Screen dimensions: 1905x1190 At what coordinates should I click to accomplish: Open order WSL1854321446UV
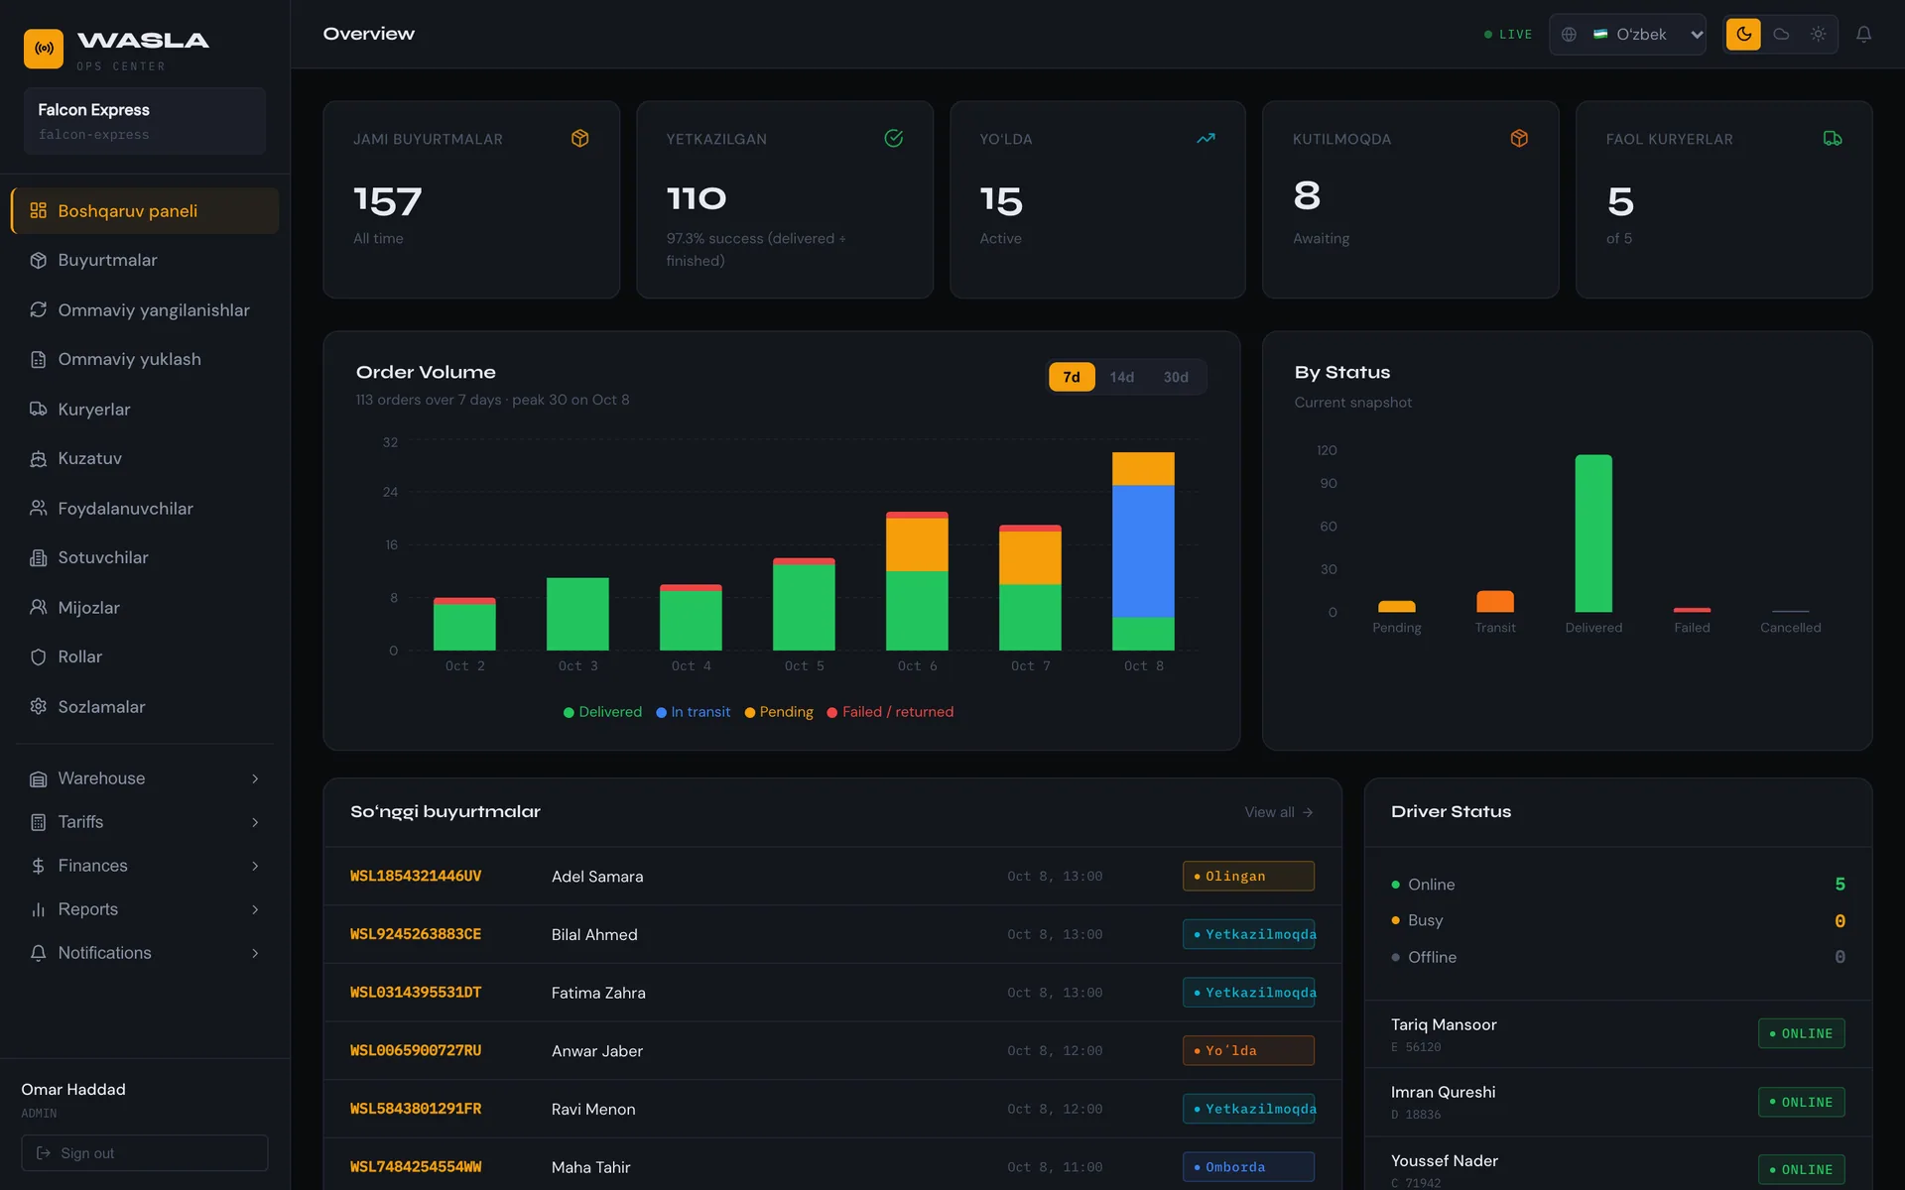click(x=416, y=876)
